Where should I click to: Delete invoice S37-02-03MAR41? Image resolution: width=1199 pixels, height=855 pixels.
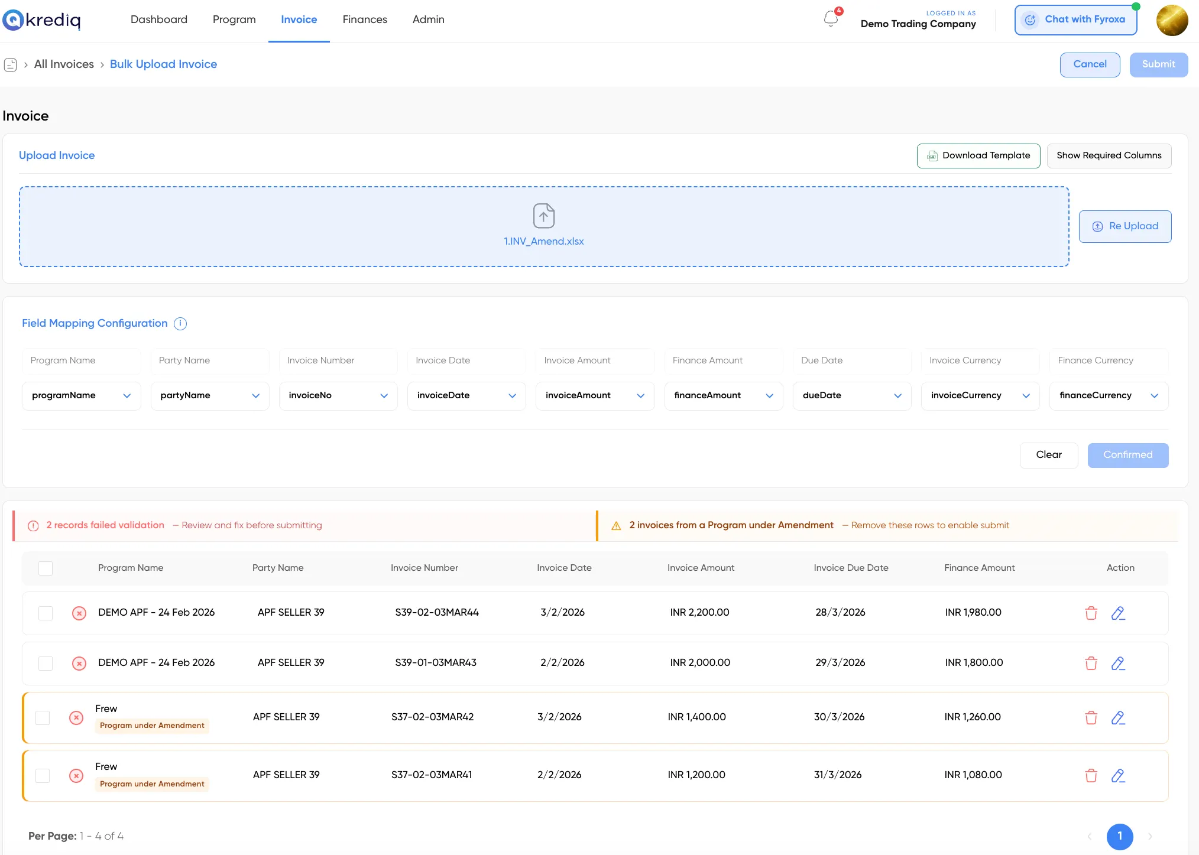click(1091, 775)
